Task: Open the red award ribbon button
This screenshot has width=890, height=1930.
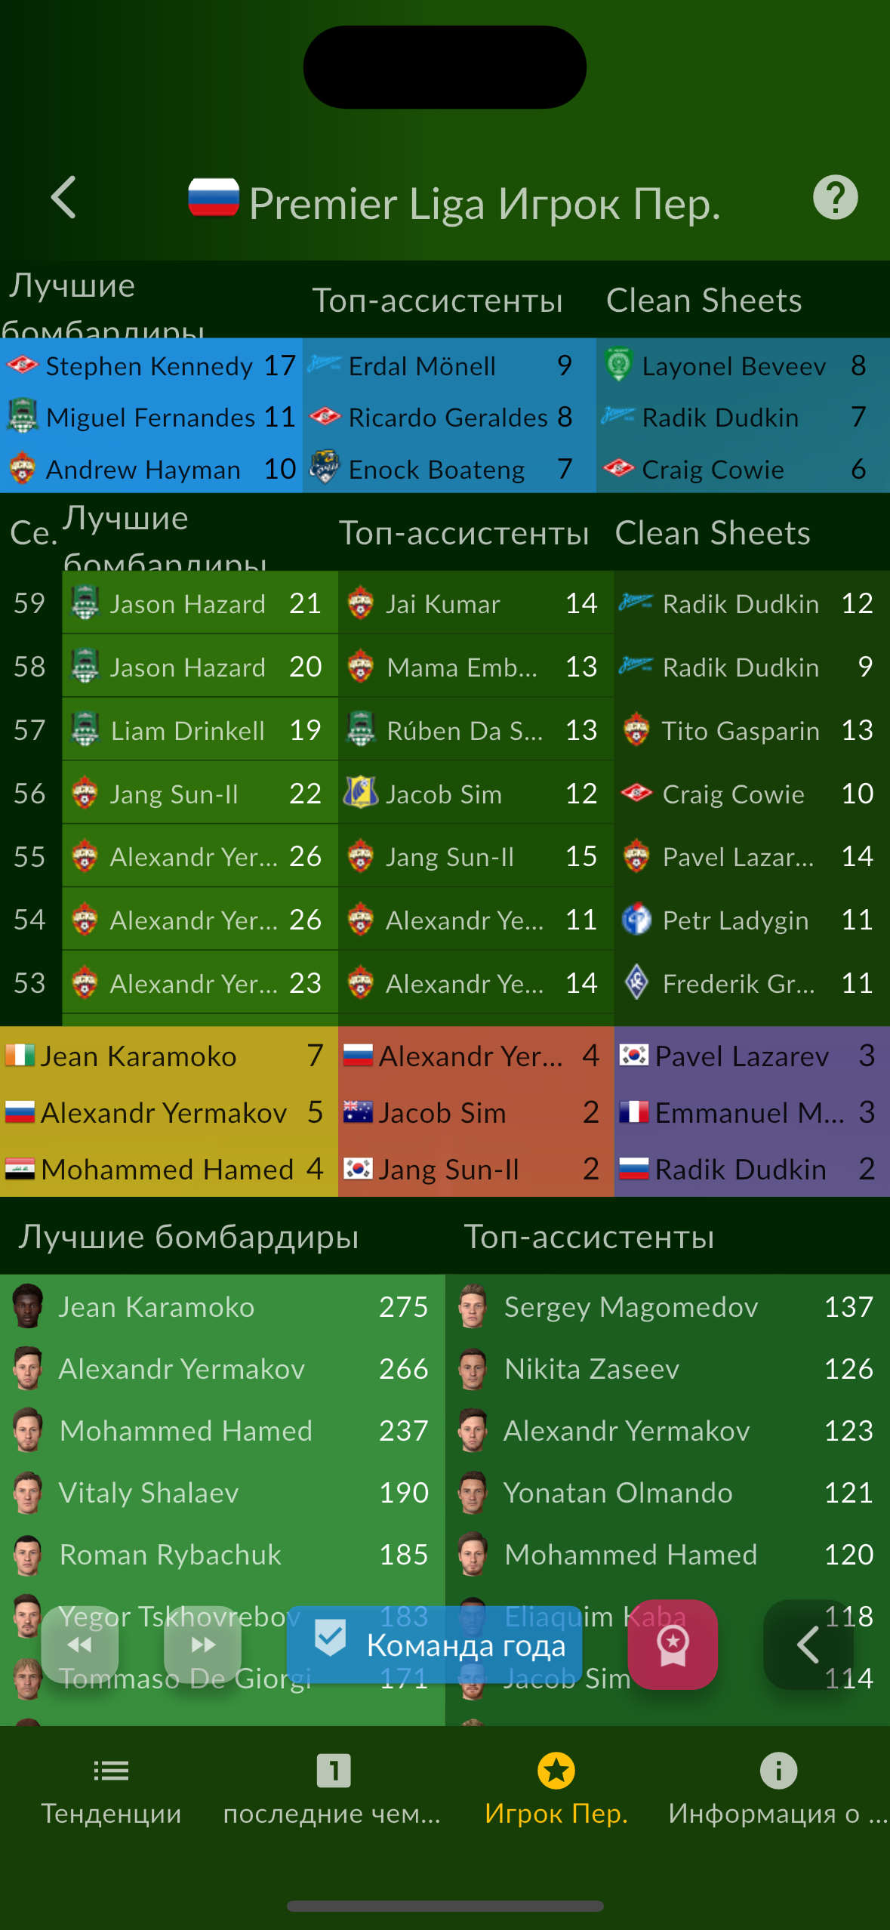Action: pyautogui.click(x=673, y=1645)
